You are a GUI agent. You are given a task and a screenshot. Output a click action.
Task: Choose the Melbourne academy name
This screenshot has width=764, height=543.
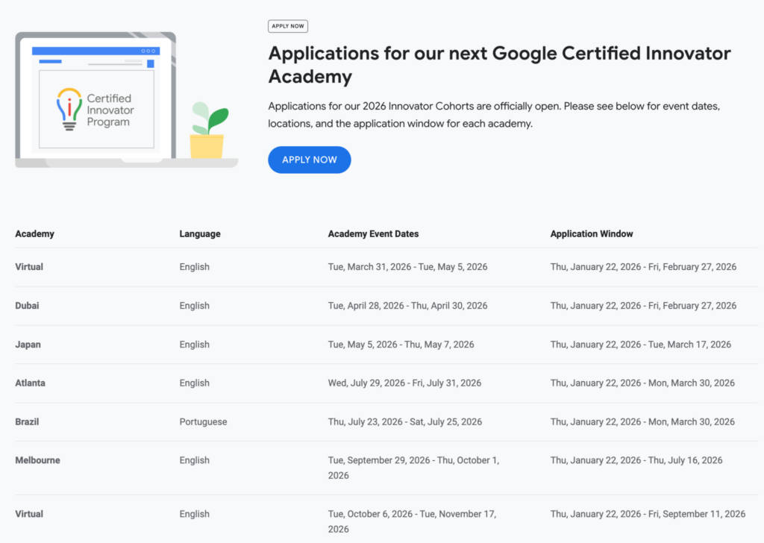pos(37,460)
